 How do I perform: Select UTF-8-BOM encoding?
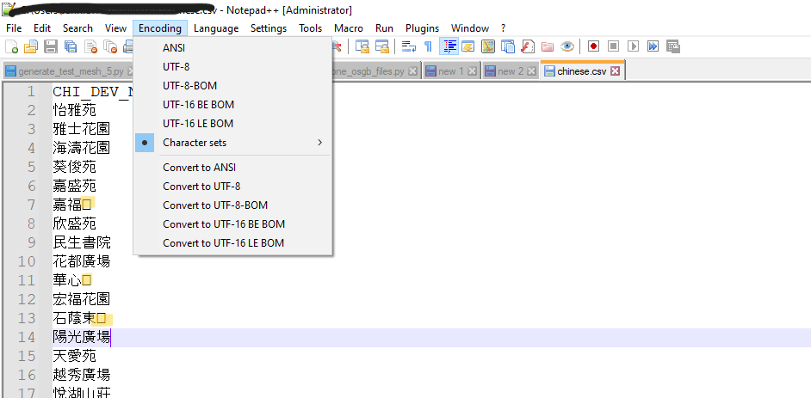click(x=232, y=86)
